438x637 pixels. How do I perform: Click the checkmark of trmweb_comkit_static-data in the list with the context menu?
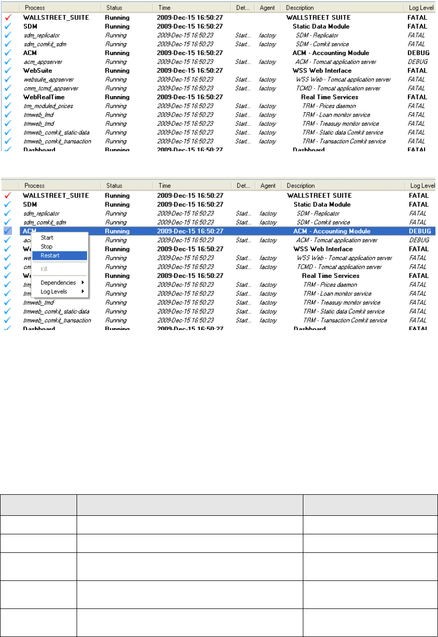pyautogui.click(x=8, y=311)
